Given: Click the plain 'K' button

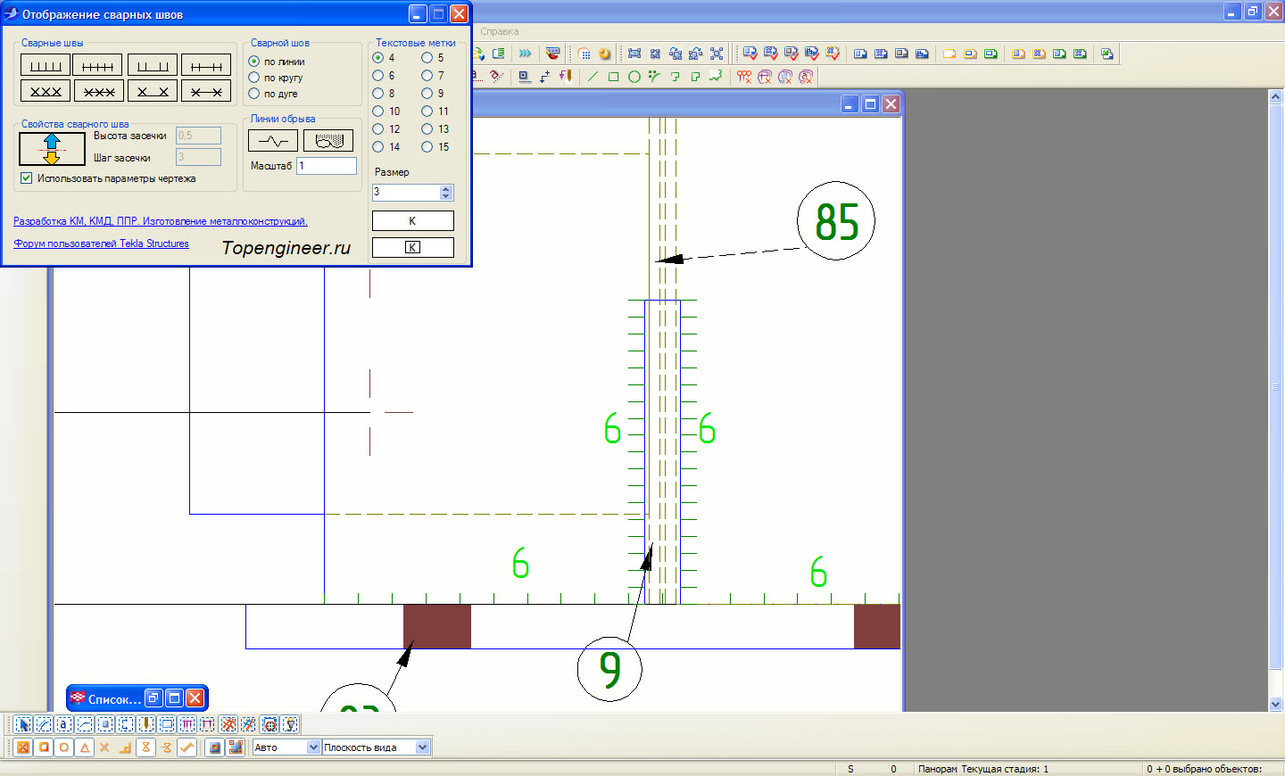Looking at the screenshot, I should [x=412, y=220].
